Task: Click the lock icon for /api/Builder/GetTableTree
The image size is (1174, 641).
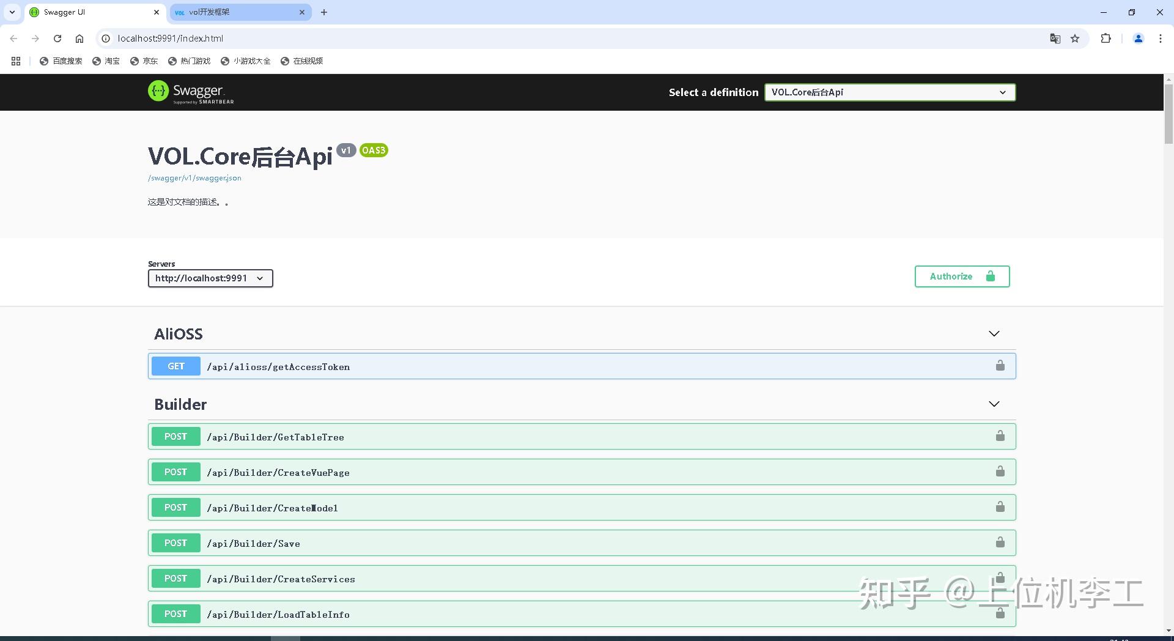Action: 1000,435
